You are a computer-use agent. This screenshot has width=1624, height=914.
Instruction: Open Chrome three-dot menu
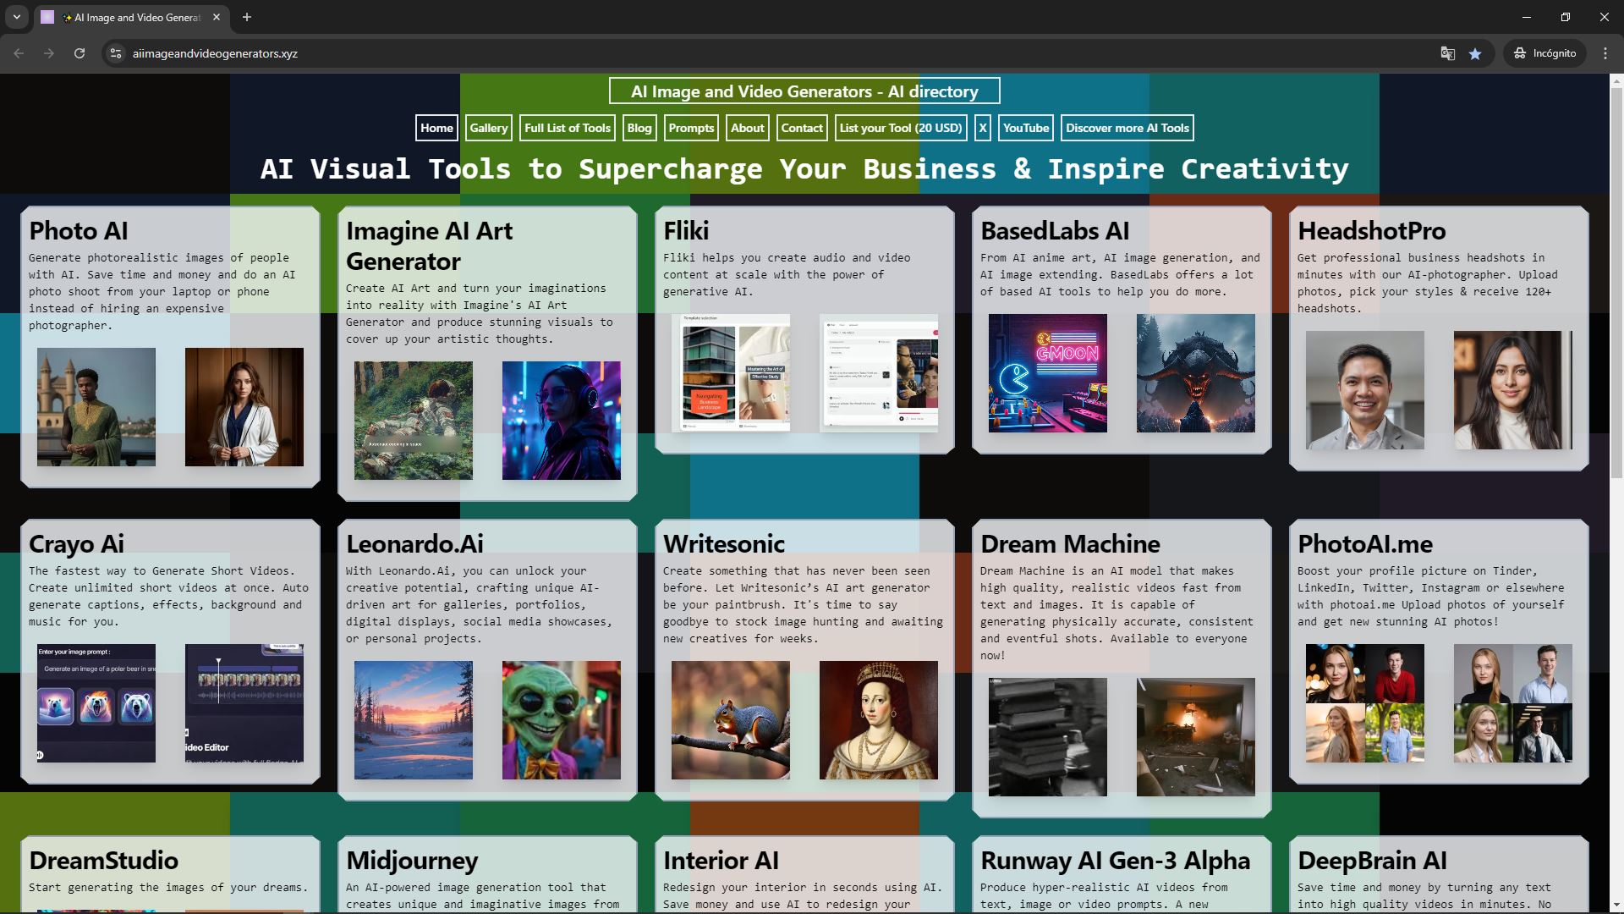(1605, 53)
